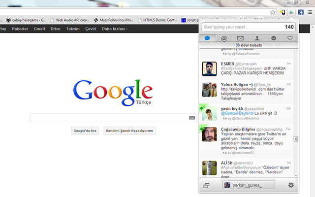Screen dimensions: 315x197
Task: Open the on-screen keyboard icon
Action: (x=192, y=118)
